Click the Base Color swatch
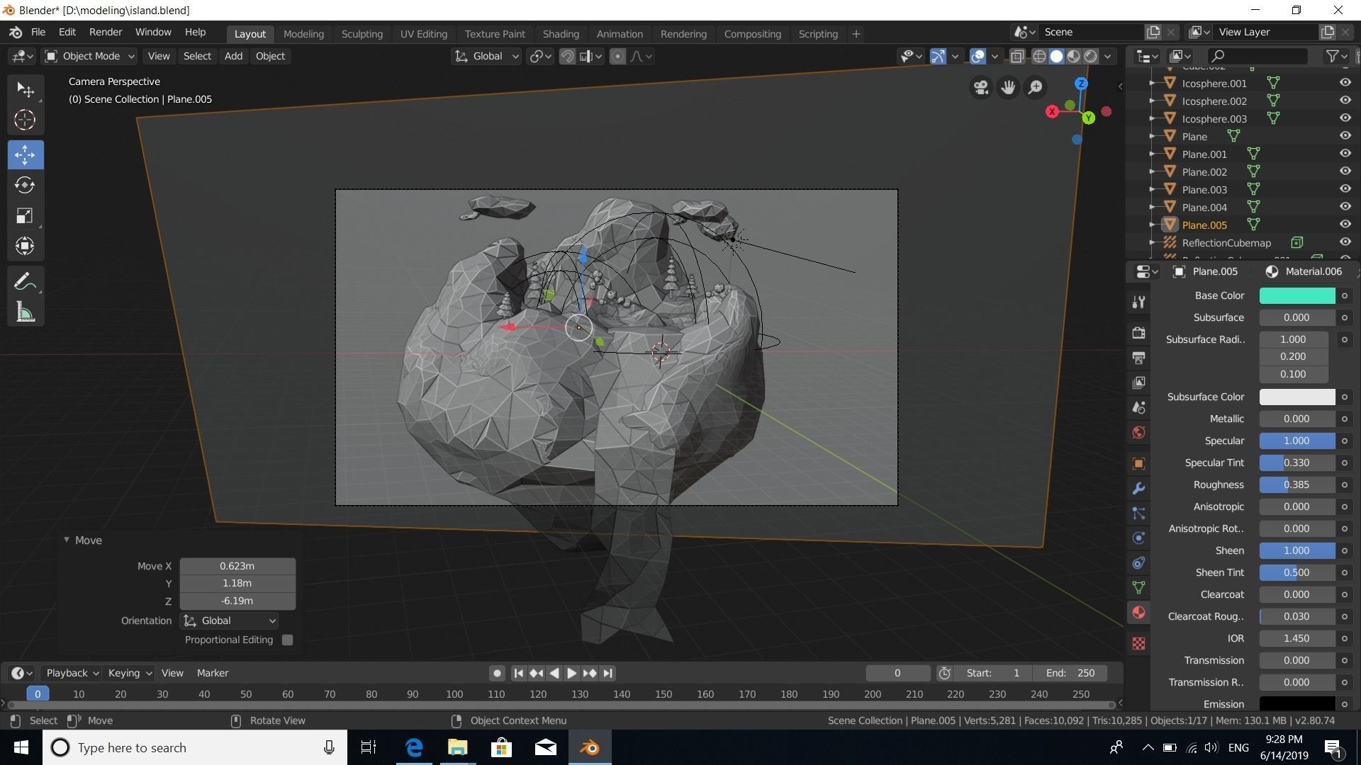This screenshot has width=1361, height=765. pyautogui.click(x=1296, y=295)
